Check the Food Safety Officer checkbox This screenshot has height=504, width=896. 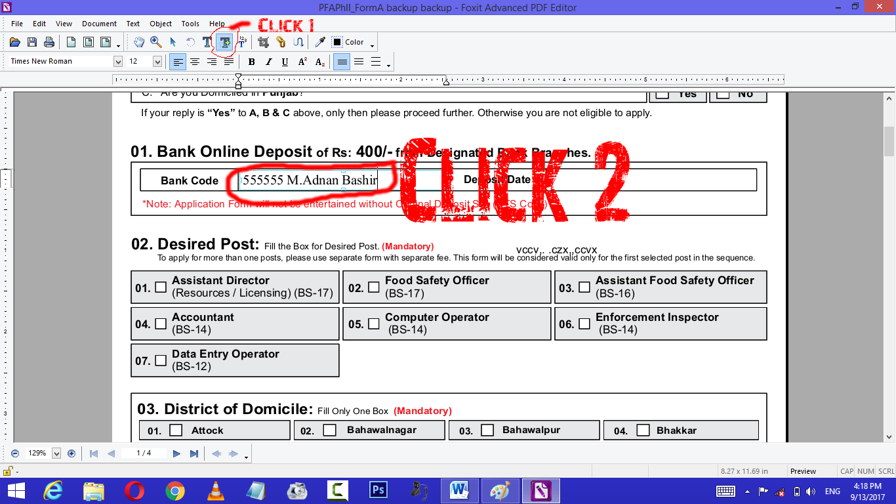tap(374, 286)
